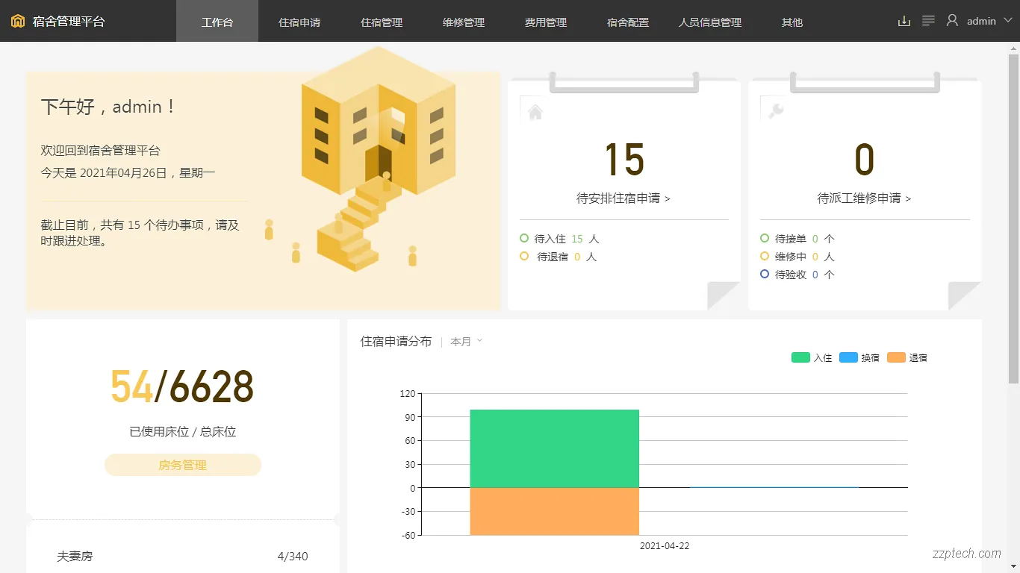This screenshot has width=1020, height=573.
Task: Toggle the 换宿 legend in the chart
Action: pyautogui.click(x=859, y=357)
